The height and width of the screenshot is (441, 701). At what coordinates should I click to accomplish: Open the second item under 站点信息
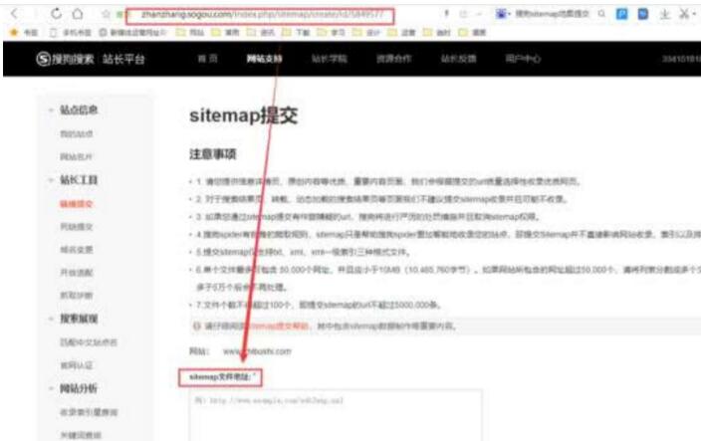tap(76, 156)
